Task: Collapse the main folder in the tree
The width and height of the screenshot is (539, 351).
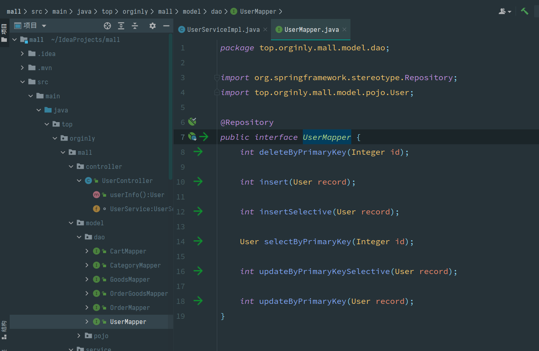Action: 31,96
